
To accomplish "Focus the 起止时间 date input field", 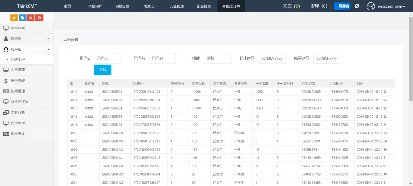I will pyautogui.click(x=272, y=58).
